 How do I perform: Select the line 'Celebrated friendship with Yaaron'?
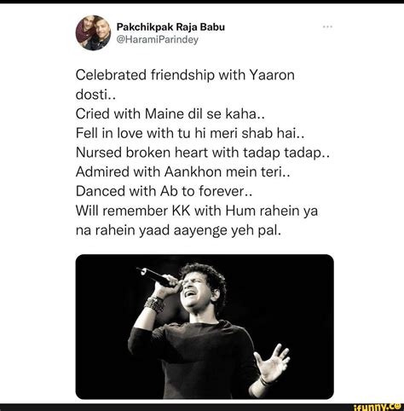pyautogui.click(x=185, y=75)
